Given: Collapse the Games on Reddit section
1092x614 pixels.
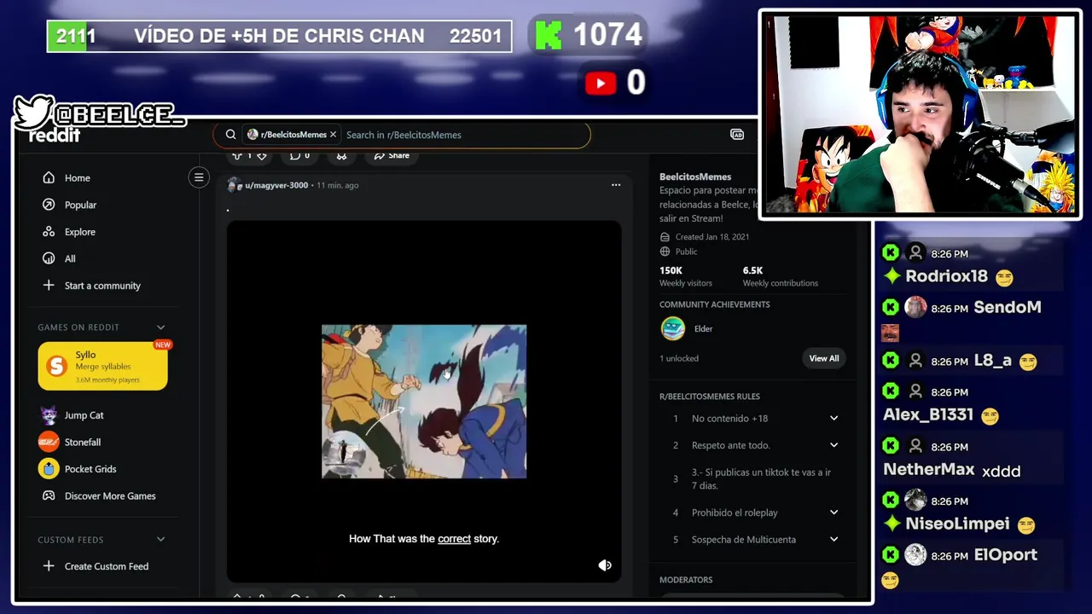Looking at the screenshot, I should click(x=160, y=327).
